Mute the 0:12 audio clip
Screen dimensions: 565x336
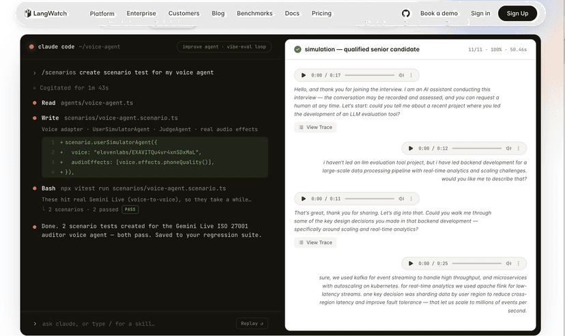[x=509, y=148]
